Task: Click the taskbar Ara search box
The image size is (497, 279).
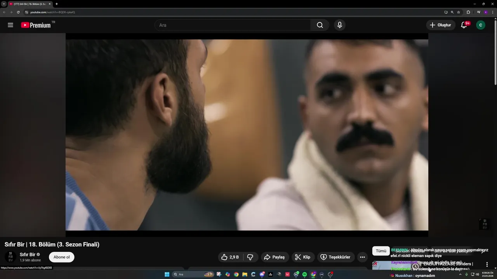Action: click(x=193, y=274)
